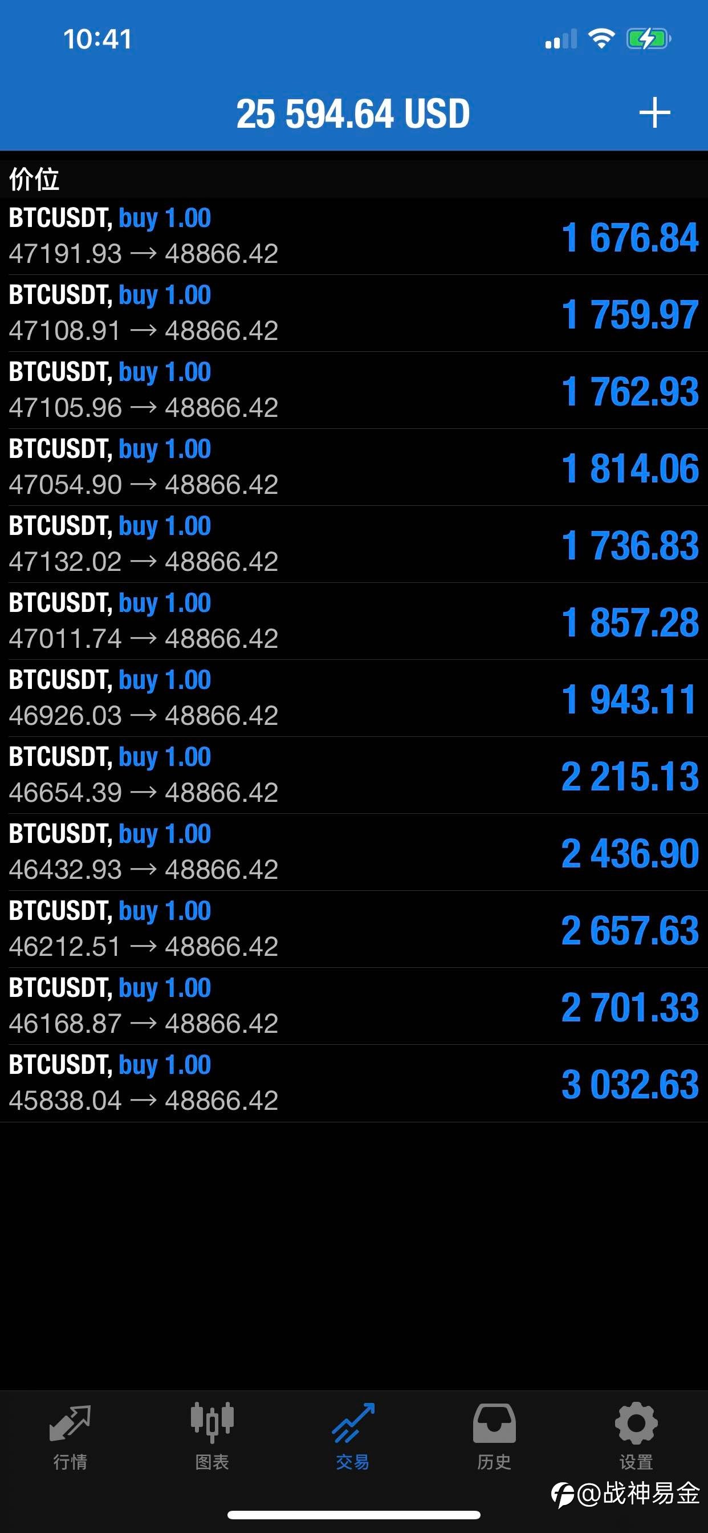Select position with profit 1 762.93
Image resolution: width=708 pixels, height=1533 pixels.
point(354,391)
